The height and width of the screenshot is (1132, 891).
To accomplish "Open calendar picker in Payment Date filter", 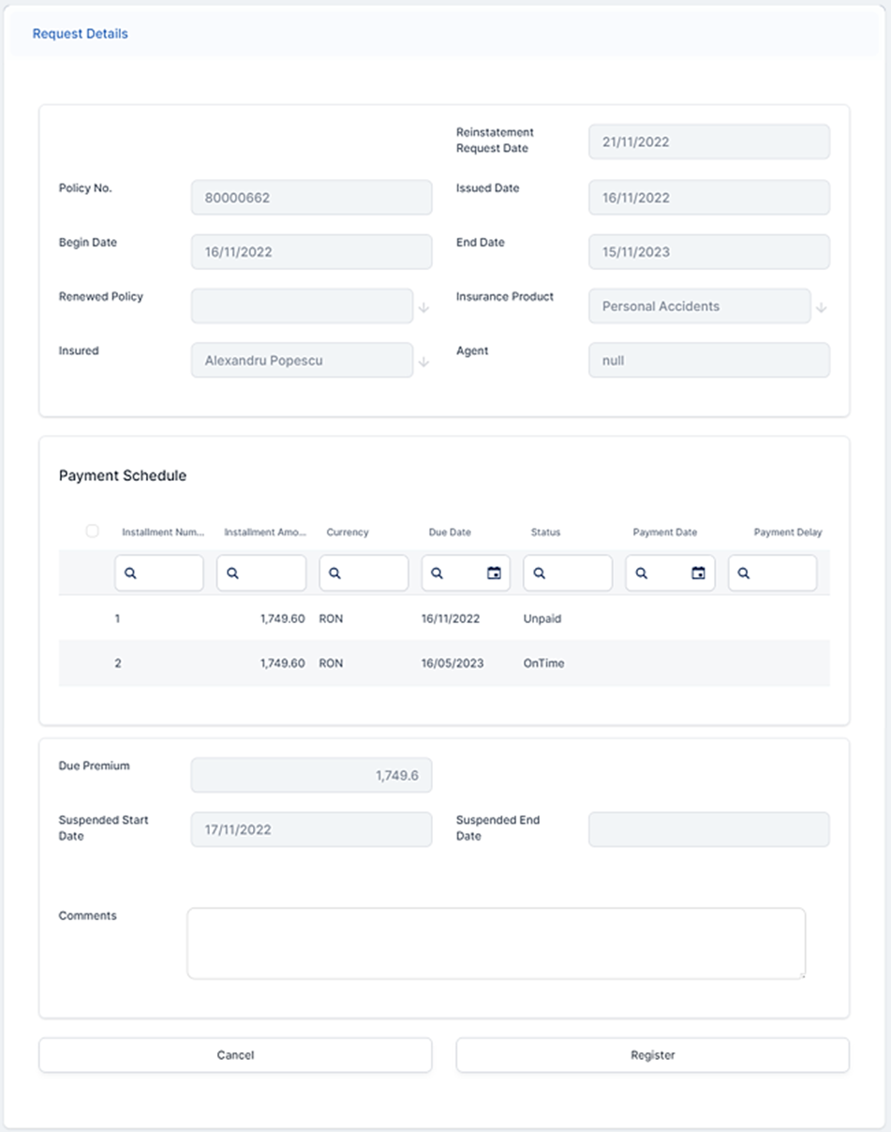I will pos(698,573).
